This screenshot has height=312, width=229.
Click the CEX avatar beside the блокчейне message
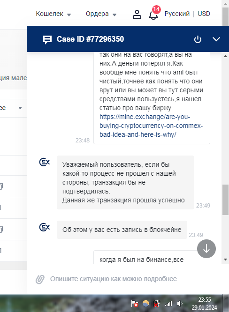(x=45, y=227)
